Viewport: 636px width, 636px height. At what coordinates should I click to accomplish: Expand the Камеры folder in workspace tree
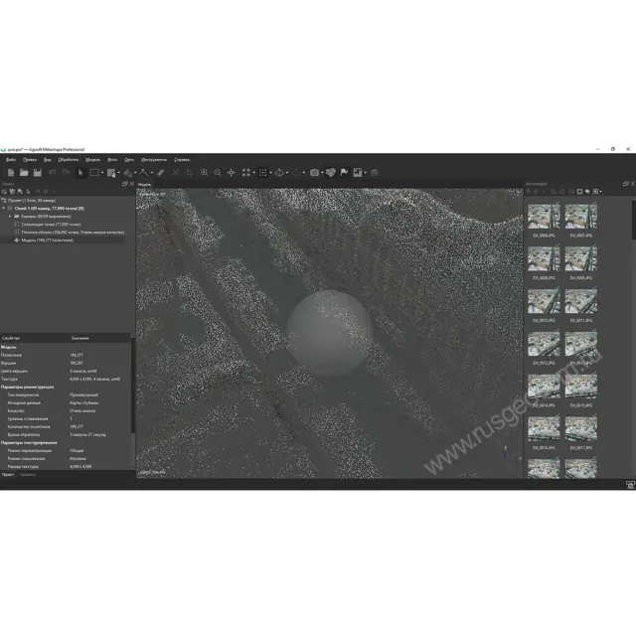(11, 216)
